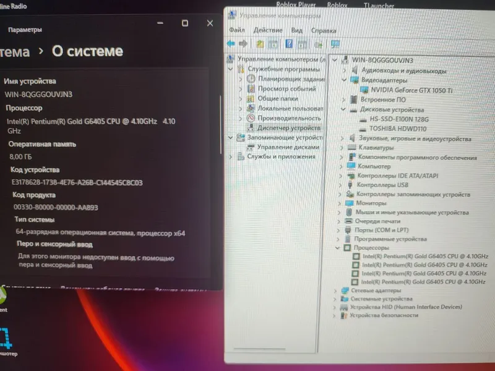The image size is (495, 371).
Task: Expand the Контроллеры IDE ATA/ATAPI node
Action: pyautogui.click(x=341, y=176)
